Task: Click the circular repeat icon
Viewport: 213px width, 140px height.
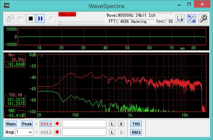Action: 51,18
